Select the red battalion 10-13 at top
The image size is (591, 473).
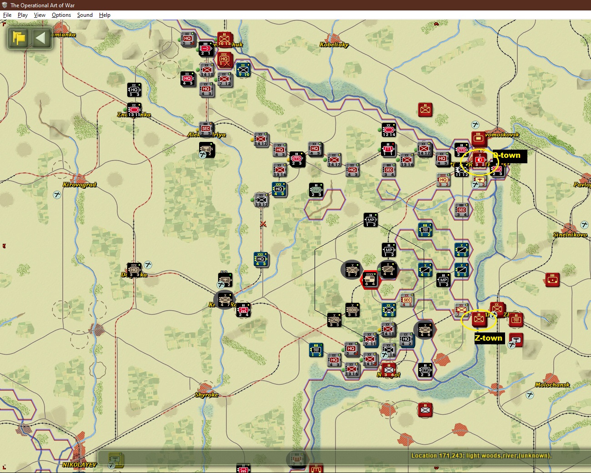(x=225, y=39)
